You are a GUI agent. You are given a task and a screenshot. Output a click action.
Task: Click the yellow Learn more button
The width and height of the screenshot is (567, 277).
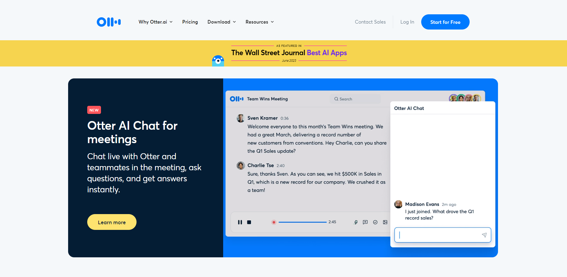112,222
